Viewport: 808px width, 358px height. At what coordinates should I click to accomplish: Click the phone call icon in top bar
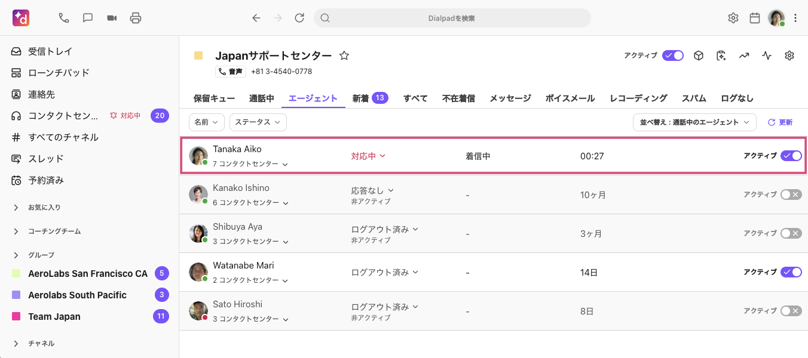(64, 18)
